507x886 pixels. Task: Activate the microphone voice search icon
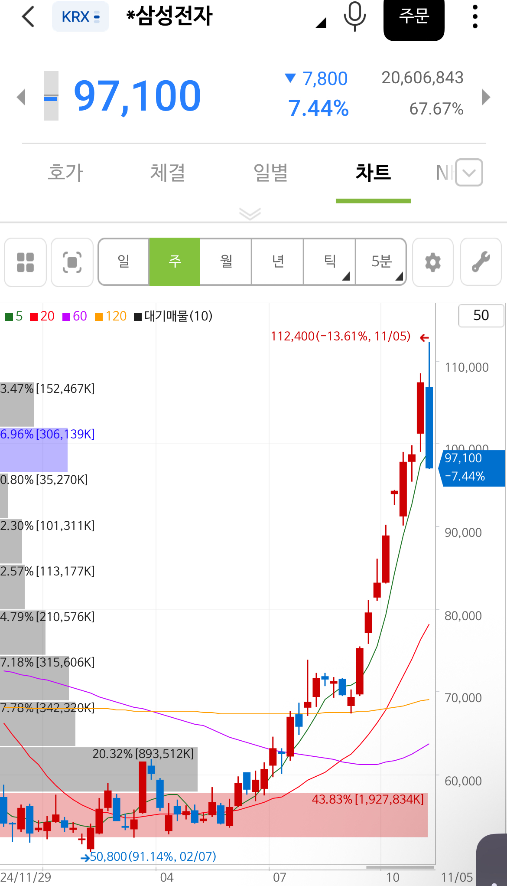(x=354, y=16)
